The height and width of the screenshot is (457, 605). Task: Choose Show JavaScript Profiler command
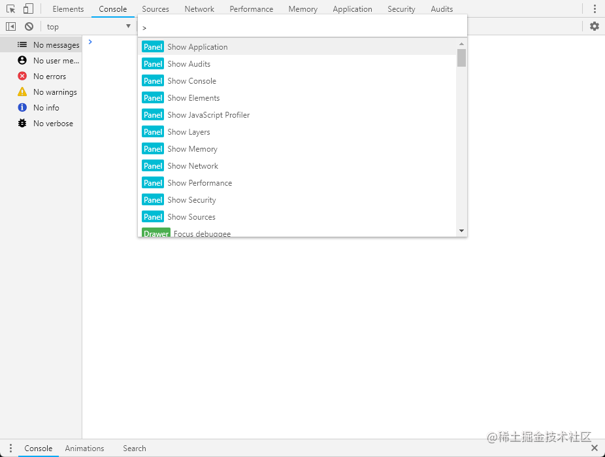click(x=297, y=114)
